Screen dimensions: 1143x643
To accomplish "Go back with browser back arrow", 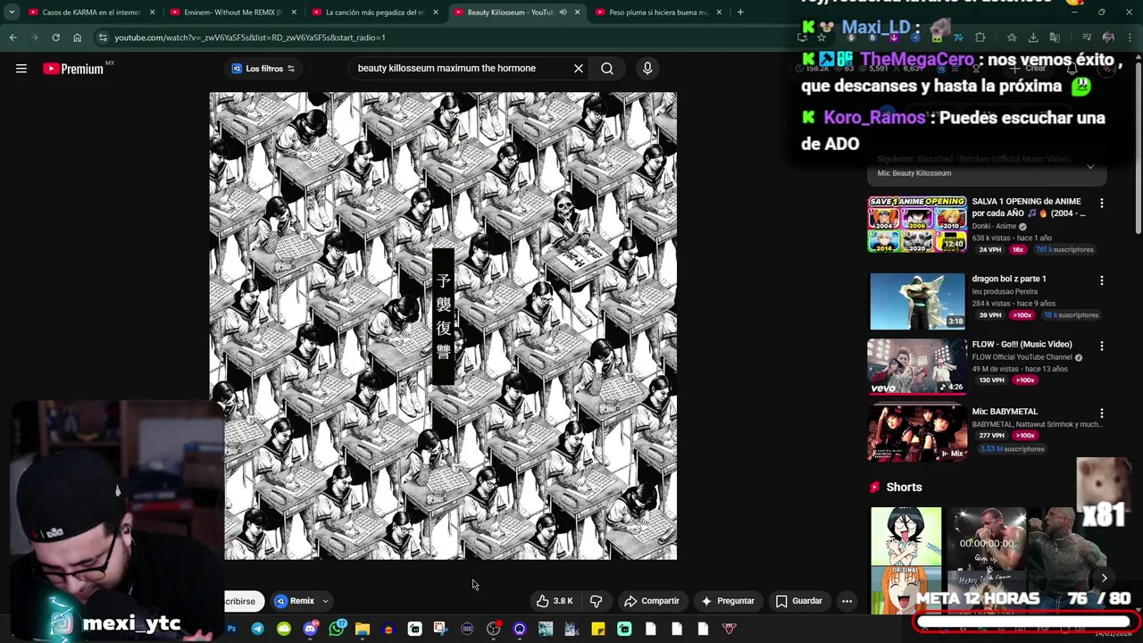I will [x=13, y=38].
